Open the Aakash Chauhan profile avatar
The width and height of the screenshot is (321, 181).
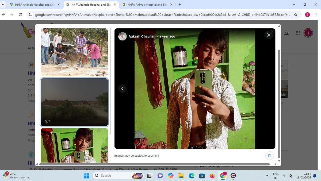(x=123, y=36)
